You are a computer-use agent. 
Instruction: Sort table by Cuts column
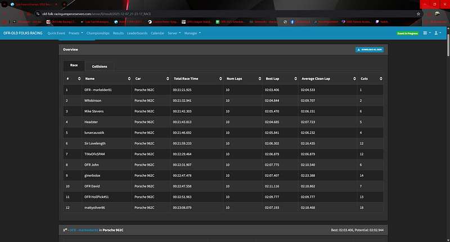pyautogui.click(x=382, y=79)
